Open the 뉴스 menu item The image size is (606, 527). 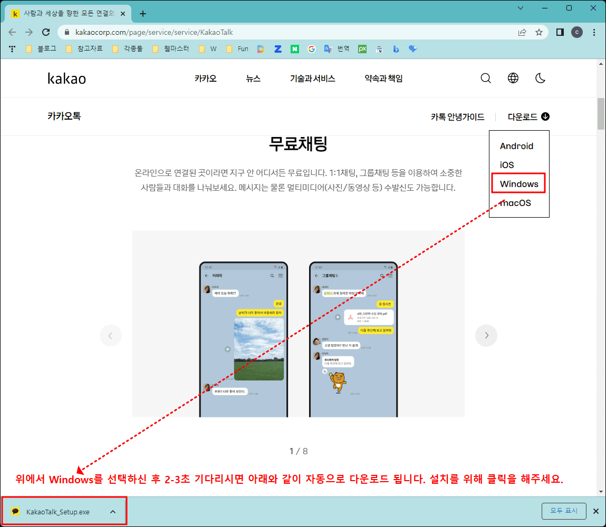tap(253, 77)
